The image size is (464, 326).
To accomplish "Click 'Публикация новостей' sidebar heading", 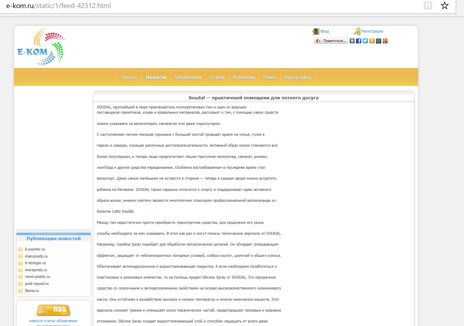I will [x=54, y=239].
